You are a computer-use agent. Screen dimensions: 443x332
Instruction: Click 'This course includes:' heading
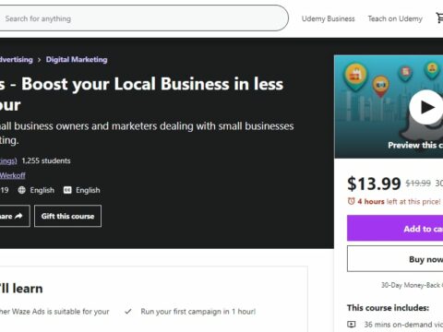pos(388,308)
